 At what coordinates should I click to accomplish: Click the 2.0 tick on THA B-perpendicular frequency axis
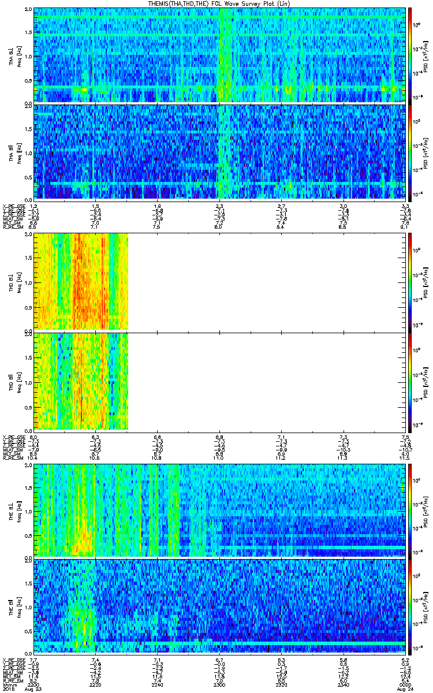pyautogui.click(x=28, y=10)
